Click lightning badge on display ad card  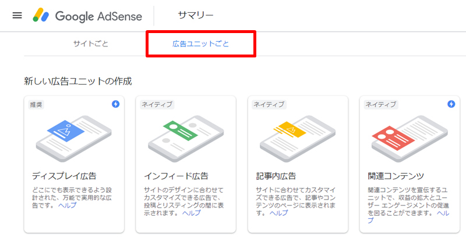(115, 104)
